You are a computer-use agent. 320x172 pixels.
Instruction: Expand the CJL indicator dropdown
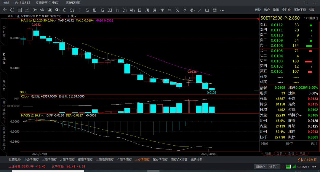(27, 96)
